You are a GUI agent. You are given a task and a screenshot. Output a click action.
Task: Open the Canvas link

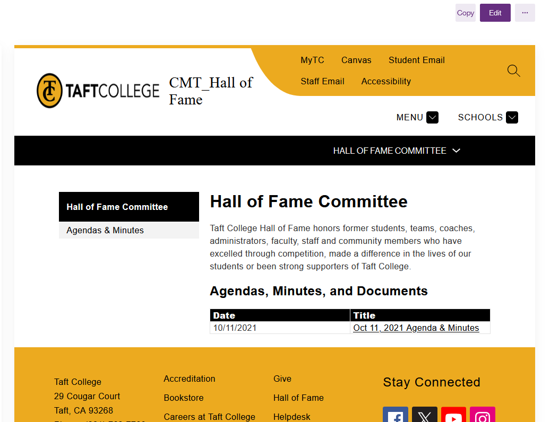(x=356, y=60)
